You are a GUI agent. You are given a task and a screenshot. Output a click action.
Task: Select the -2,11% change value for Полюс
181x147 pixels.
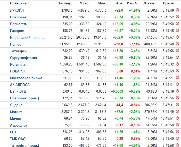click(135, 44)
